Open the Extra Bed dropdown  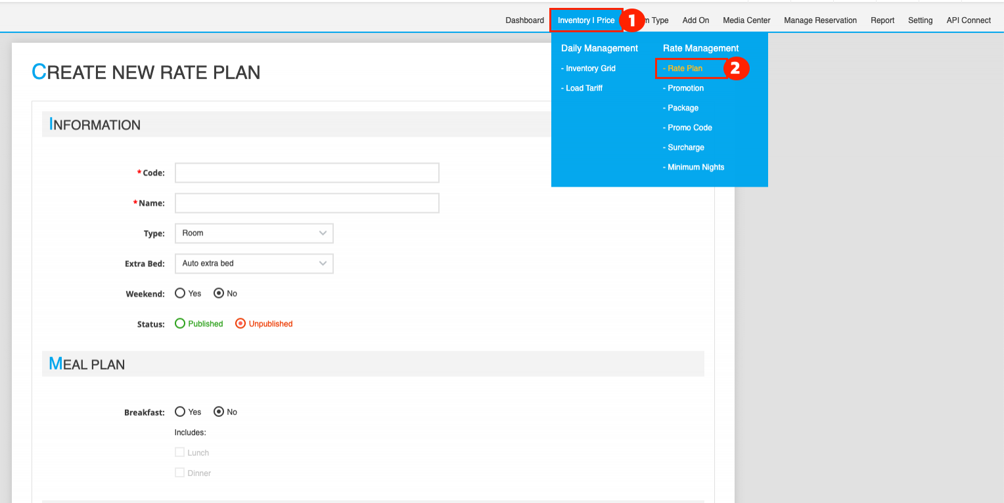pyautogui.click(x=254, y=264)
